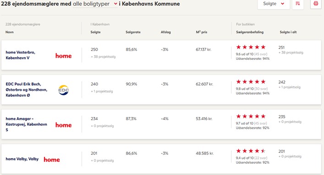Click Sælgeranbefaling column header
The width and height of the screenshot is (324, 175).
point(250,32)
